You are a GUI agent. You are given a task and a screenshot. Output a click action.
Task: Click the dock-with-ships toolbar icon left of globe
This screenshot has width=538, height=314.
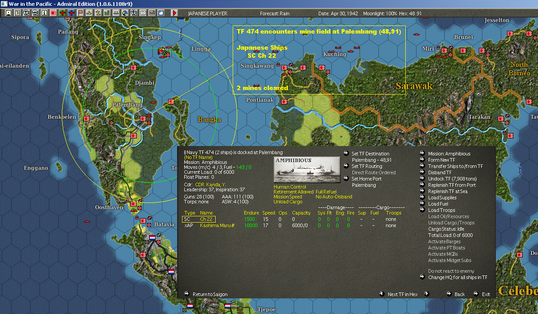click(116, 13)
